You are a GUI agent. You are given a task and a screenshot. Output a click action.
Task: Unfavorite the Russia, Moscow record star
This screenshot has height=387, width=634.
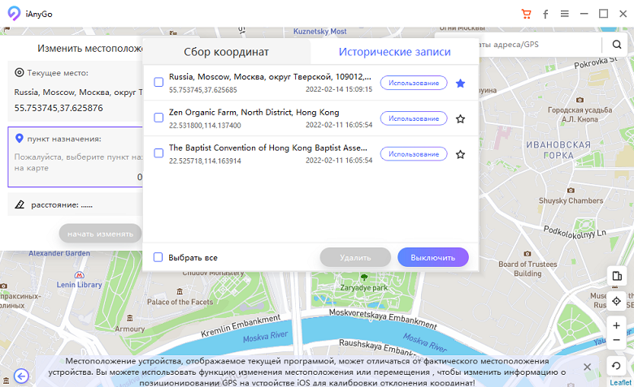(x=460, y=83)
